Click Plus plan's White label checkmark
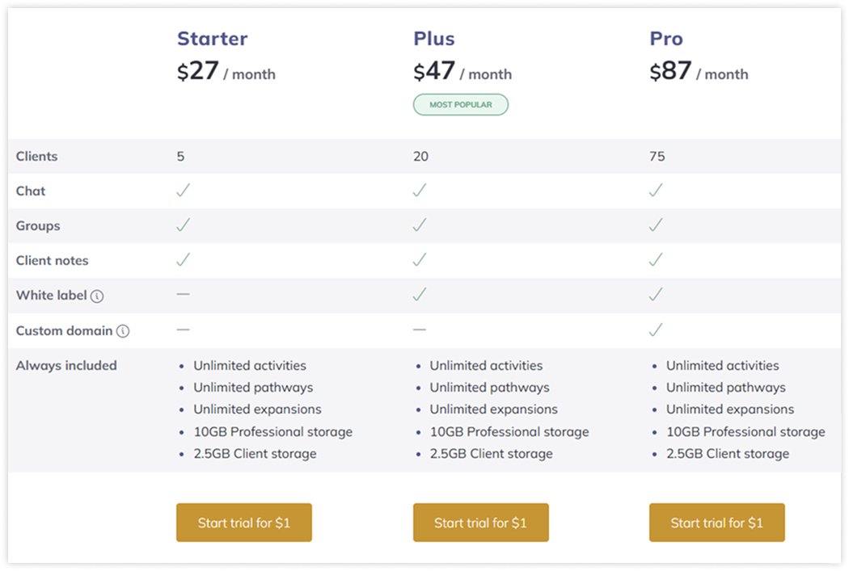849x571 pixels. pyautogui.click(x=420, y=295)
